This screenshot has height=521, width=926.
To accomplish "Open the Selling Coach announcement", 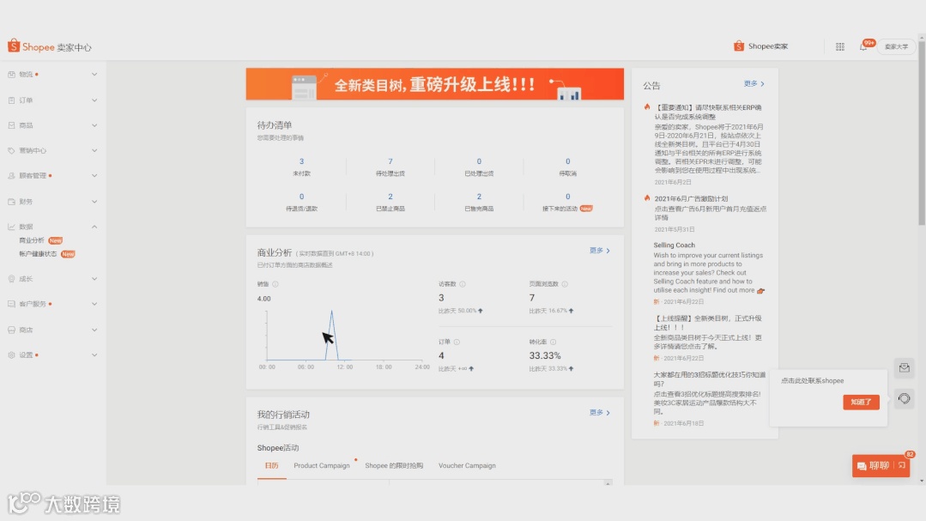I will click(x=674, y=245).
